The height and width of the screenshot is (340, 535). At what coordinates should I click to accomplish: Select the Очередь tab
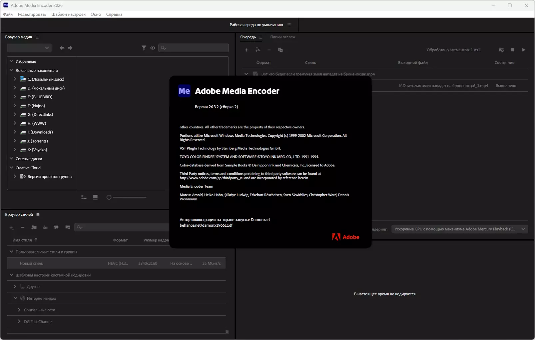(248, 37)
